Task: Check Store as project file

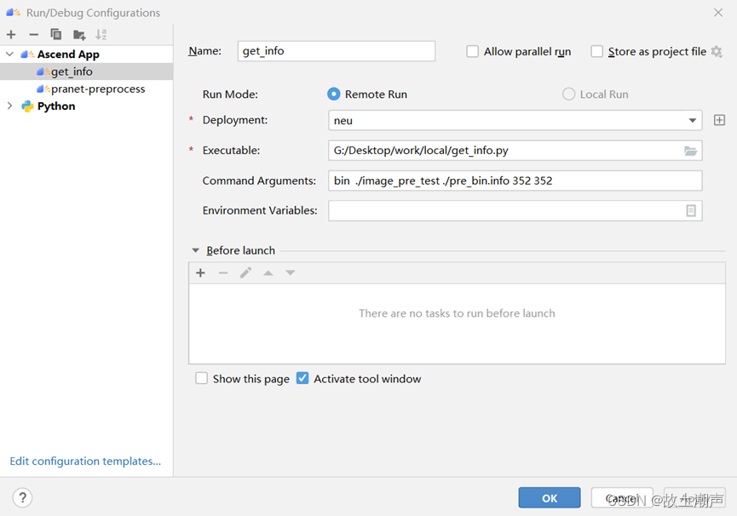Action: (597, 51)
